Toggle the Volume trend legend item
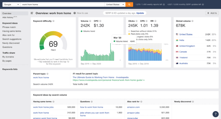The image size is (221, 119). tap(88, 31)
